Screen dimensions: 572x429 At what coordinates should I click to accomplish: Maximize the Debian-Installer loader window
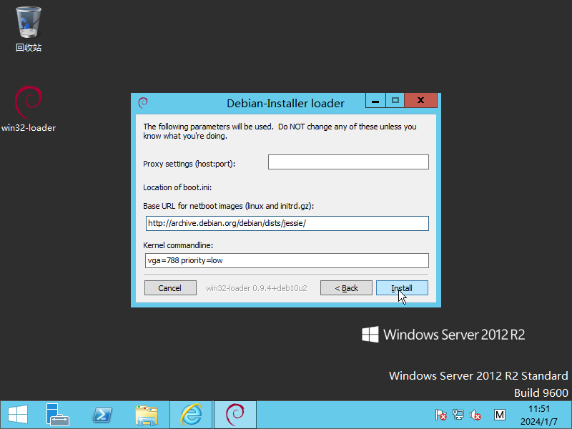tap(395, 101)
